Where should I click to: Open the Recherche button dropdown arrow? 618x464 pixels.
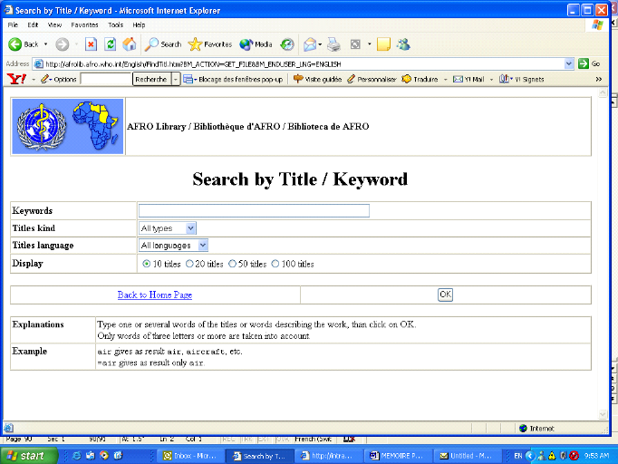click(x=176, y=79)
